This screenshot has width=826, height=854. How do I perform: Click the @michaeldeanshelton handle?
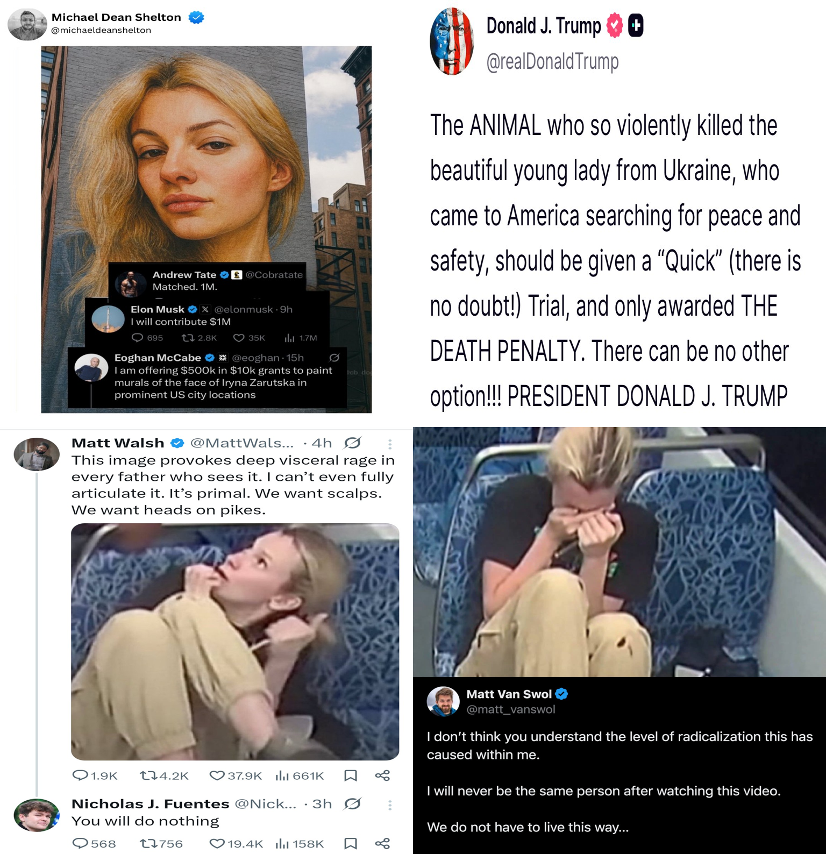click(101, 30)
